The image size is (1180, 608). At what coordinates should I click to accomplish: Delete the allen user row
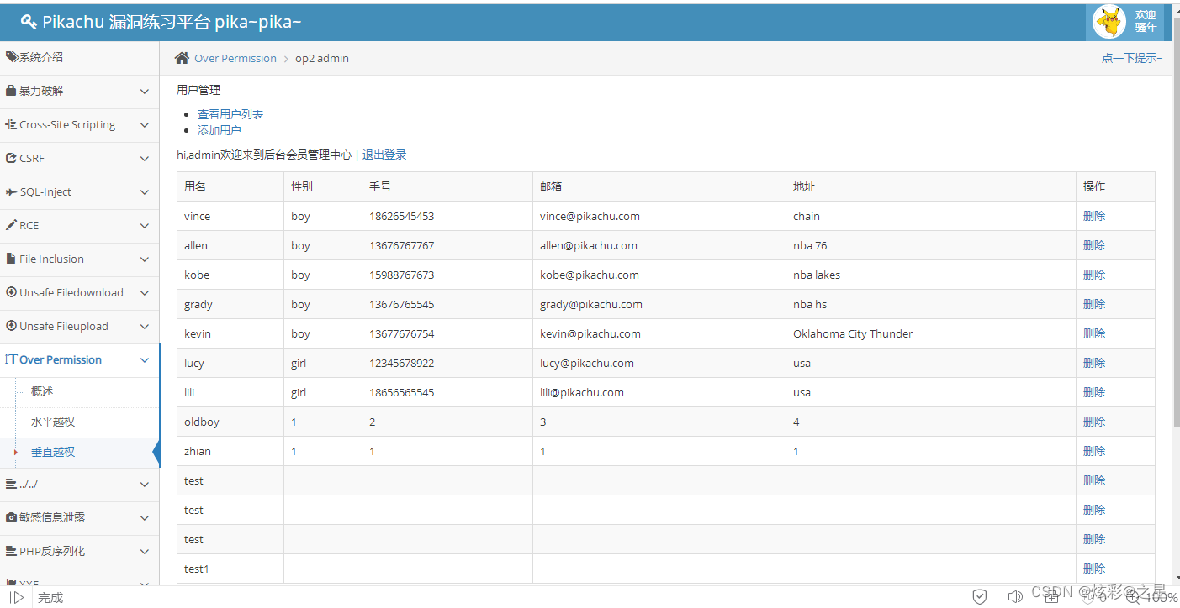[1094, 245]
